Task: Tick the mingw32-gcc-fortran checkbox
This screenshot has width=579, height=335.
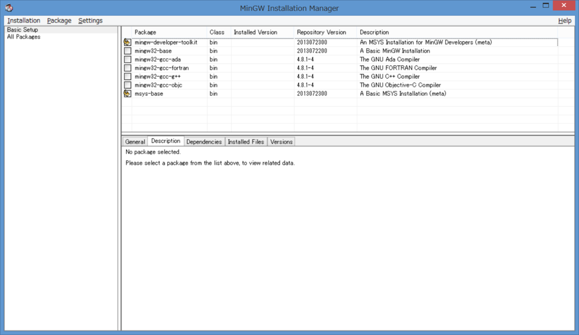Action: (127, 68)
